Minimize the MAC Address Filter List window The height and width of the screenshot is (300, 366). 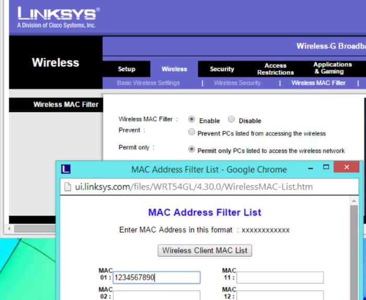(311, 168)
